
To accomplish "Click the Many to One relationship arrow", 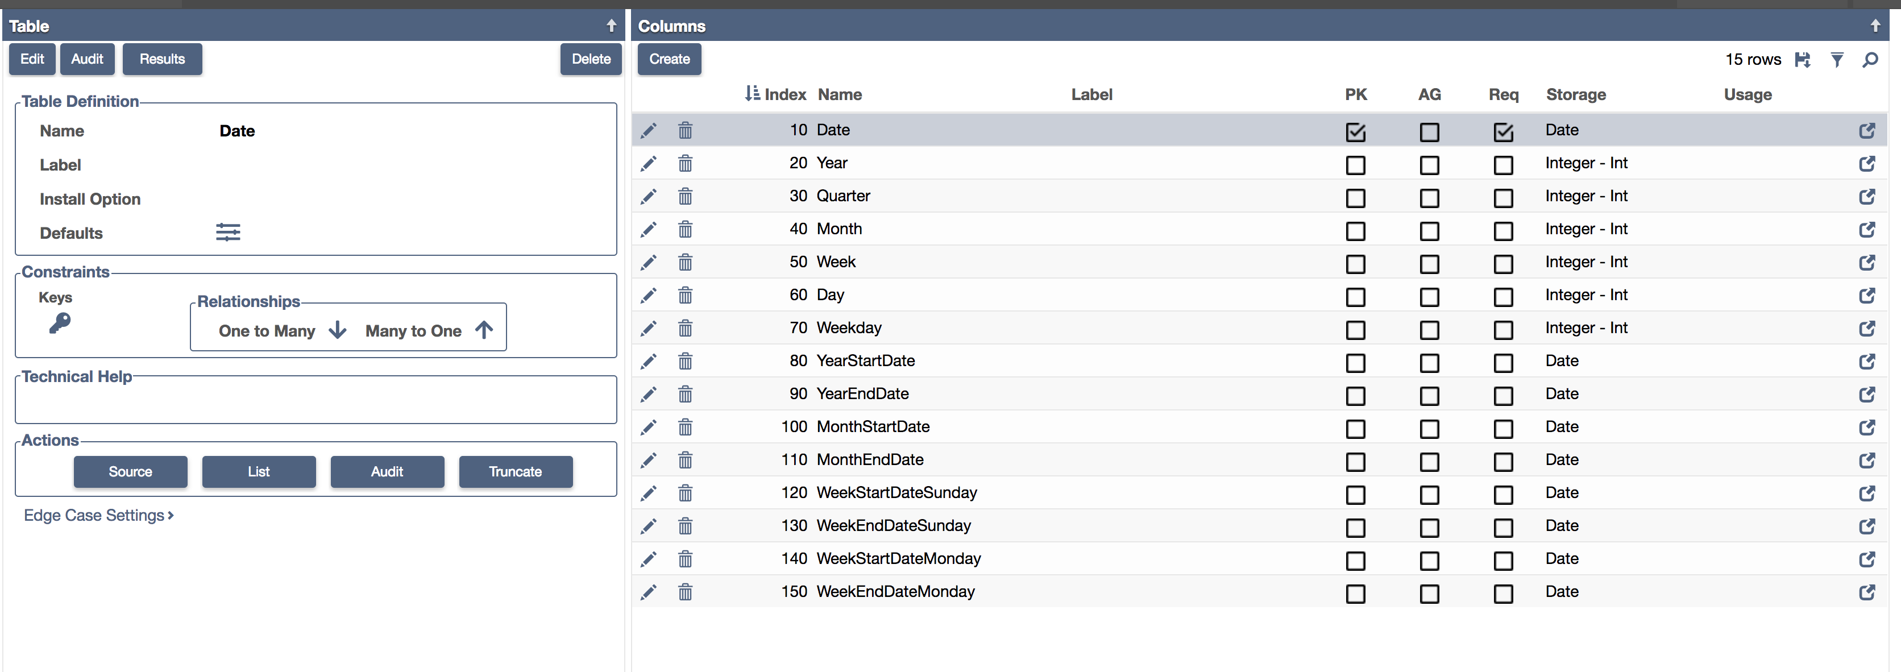I will coord(483,330).
